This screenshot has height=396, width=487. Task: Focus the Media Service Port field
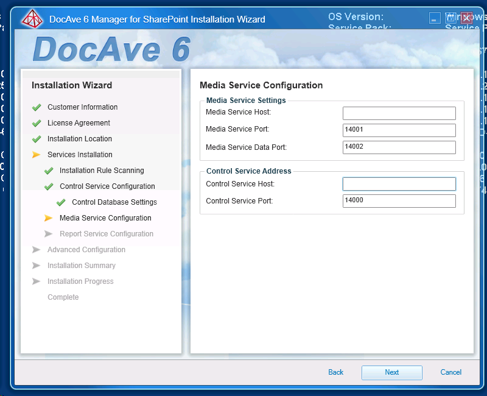399,130
